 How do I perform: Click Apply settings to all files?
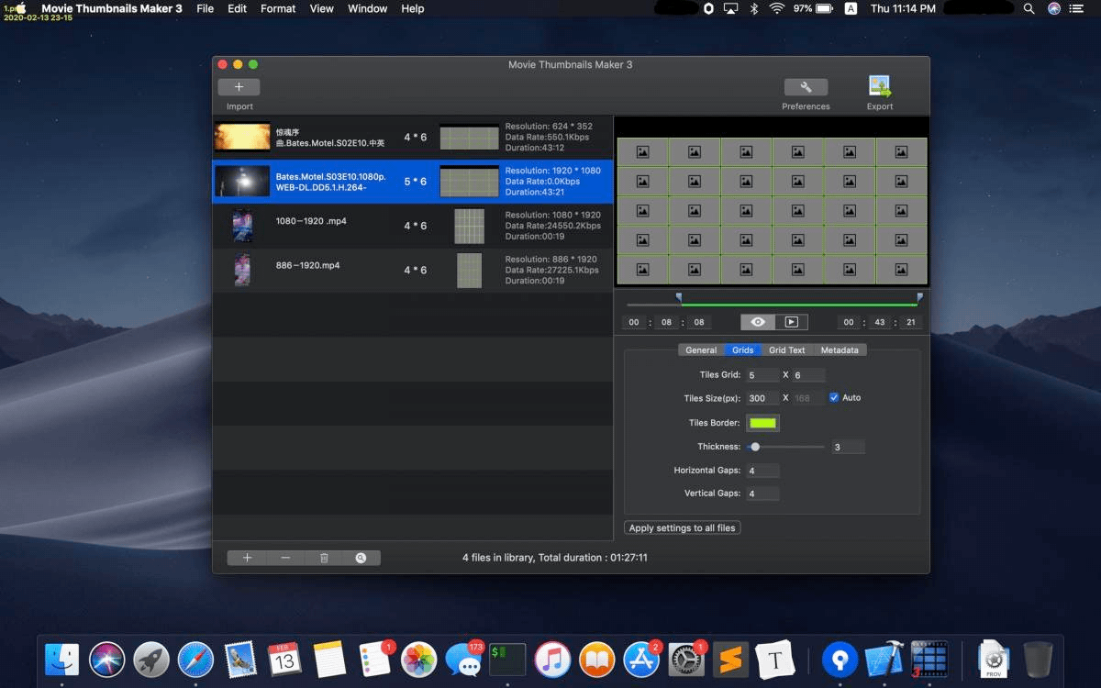click(x=682, y=528)
